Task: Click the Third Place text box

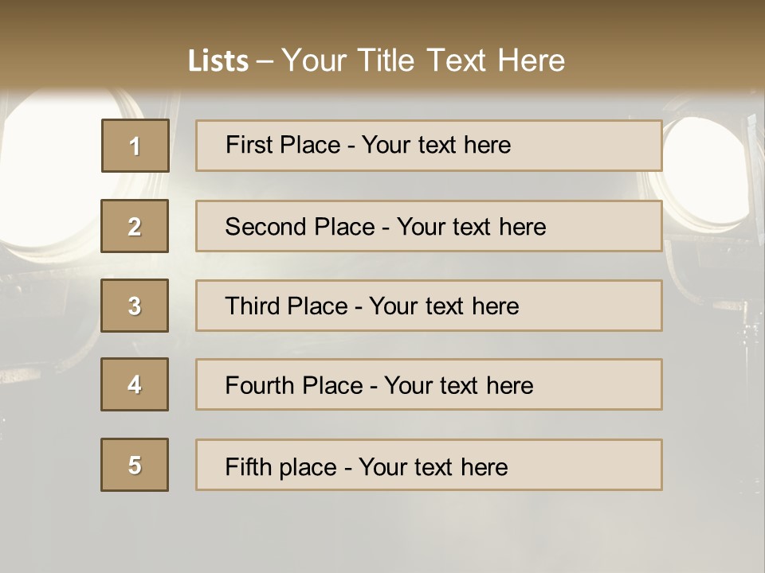Action: coord(429,306)
